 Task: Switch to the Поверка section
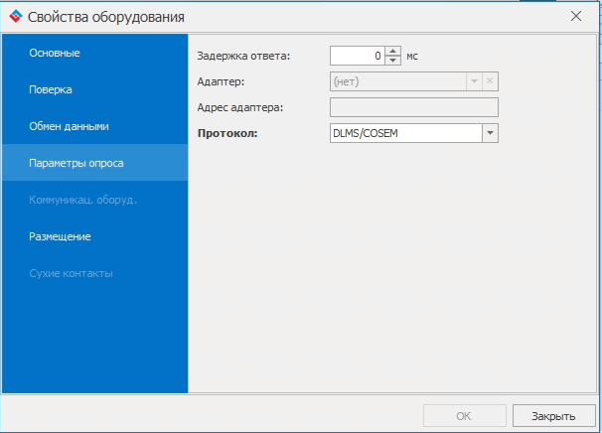coord(51,89)
